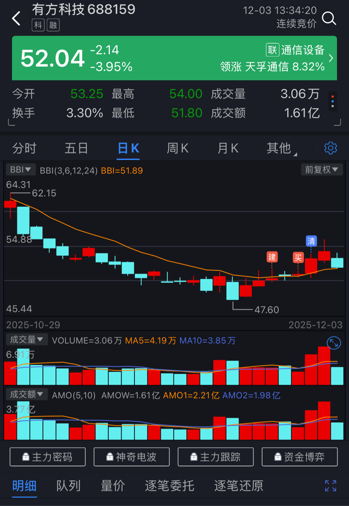Viewport: 349px width, 506px height.
Task: Tap the 建 signal marker on chart
Action: click(272, 257)
